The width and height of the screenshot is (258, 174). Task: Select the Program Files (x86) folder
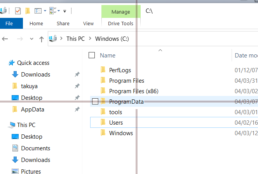click(134, 91)
